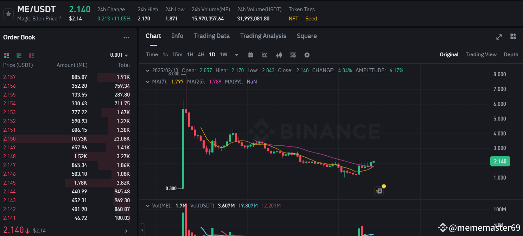Click the Amount (ME) column header
Viewport: 523px width, 236px height.
click(72, 65)
